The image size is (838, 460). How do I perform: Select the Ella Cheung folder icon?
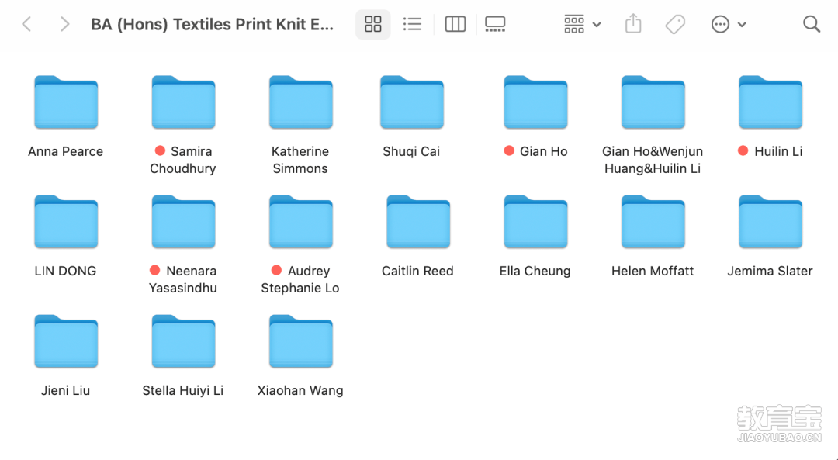535,222
